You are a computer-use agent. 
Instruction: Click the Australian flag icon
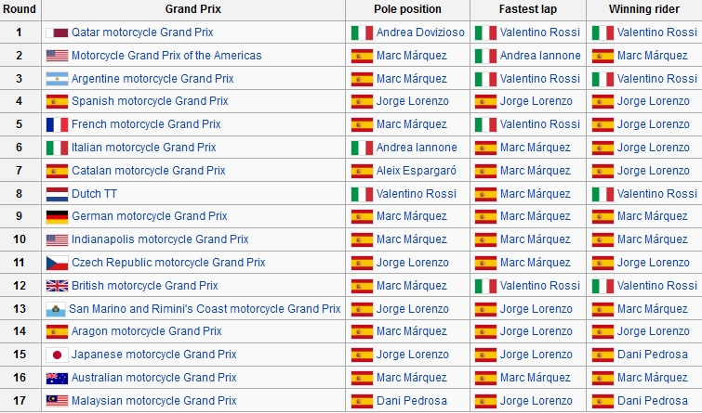click(x=57, y=378)
